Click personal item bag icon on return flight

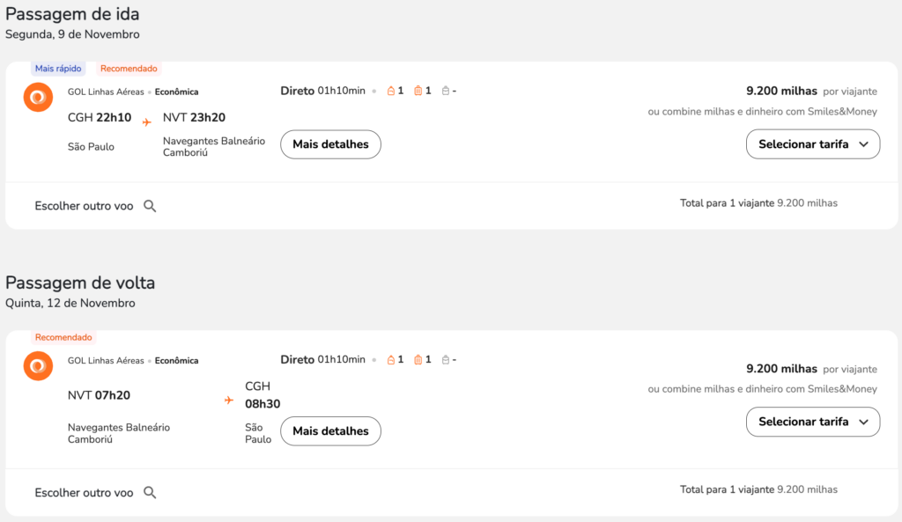click(390, 360)
